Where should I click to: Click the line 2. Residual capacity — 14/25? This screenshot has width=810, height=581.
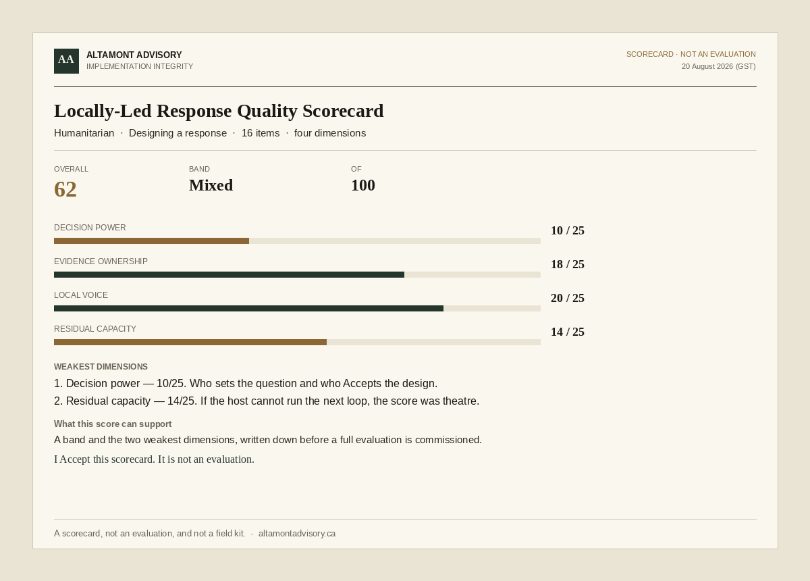[x=267, y=401]
